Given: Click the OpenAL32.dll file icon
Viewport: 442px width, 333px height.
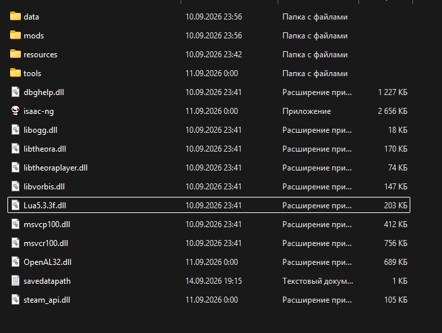Looking at the screenshot, I should pos(15,262).
